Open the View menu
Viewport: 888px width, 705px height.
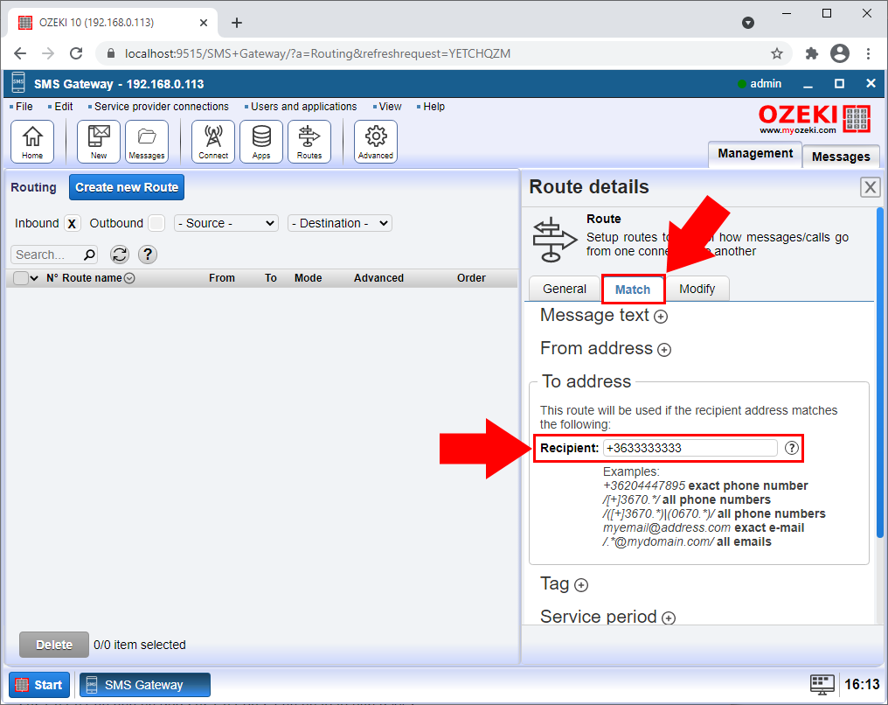click(x=390, y=107)
